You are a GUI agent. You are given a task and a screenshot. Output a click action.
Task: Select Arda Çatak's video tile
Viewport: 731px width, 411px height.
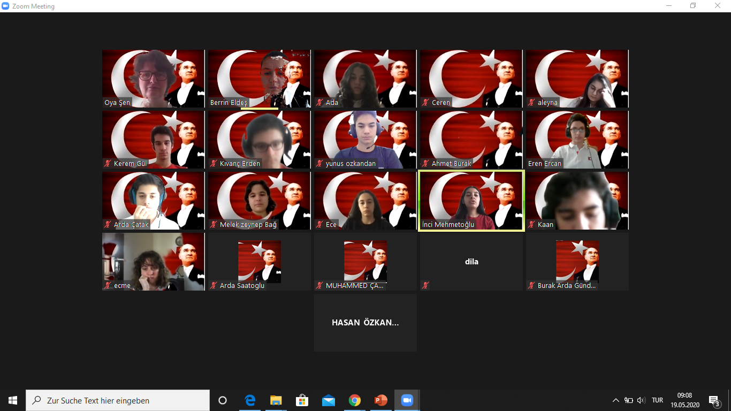tap(154, 201)
